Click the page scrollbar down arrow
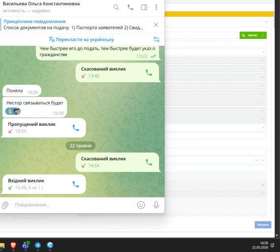280x252 pixels. coord(277,235)
